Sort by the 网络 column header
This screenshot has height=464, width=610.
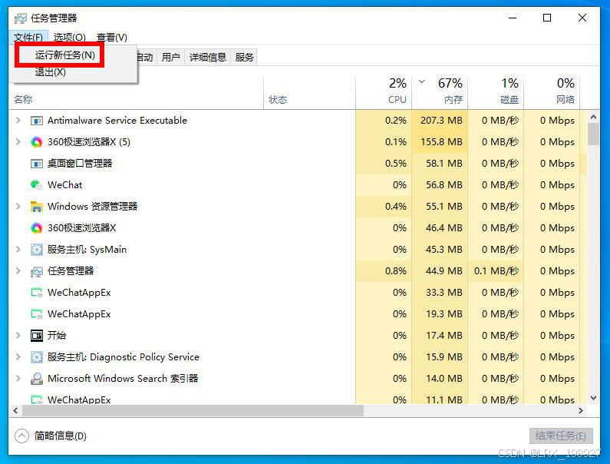pyautogui.click(x=552, y=92)
